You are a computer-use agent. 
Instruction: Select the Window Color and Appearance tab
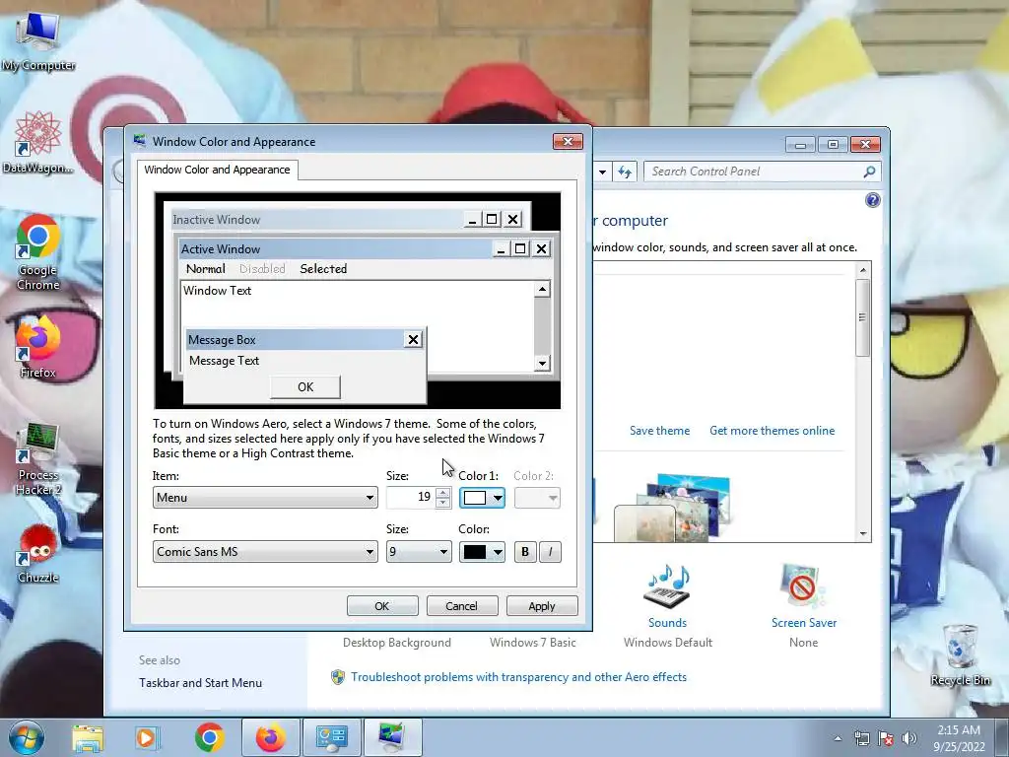(x=217, y=170)
